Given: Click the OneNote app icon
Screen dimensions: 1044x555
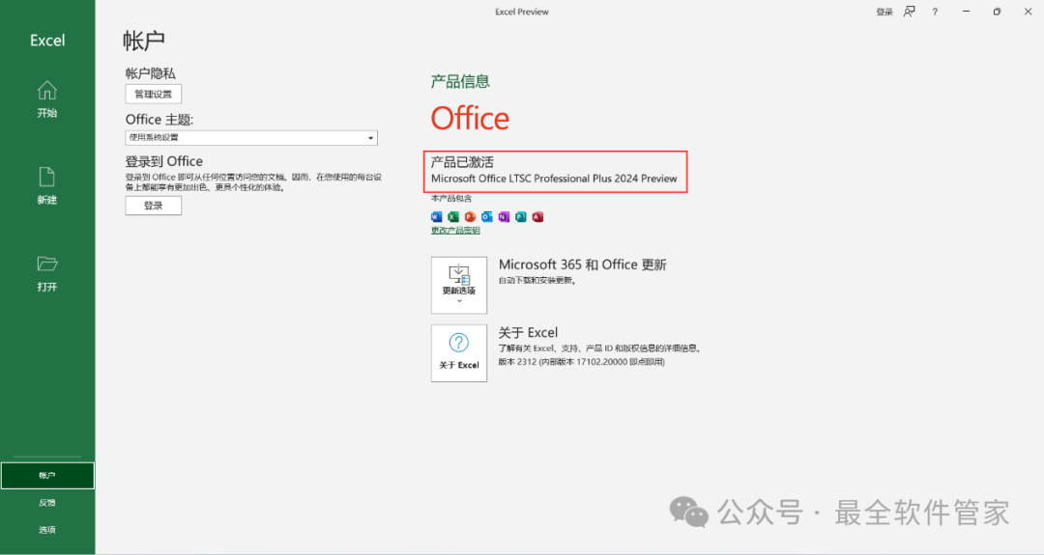Looking at the screenshot, I should 504,216.
